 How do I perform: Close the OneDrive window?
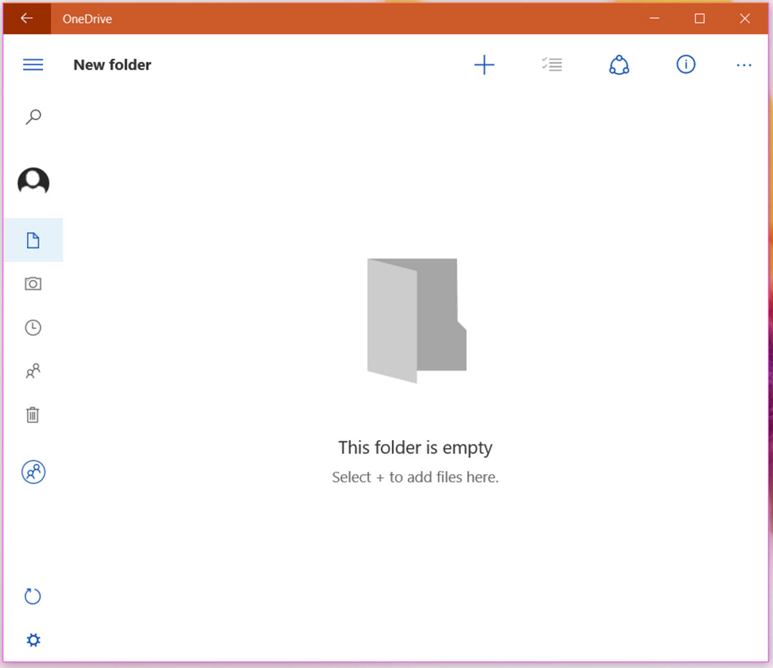tap(745, 18)
